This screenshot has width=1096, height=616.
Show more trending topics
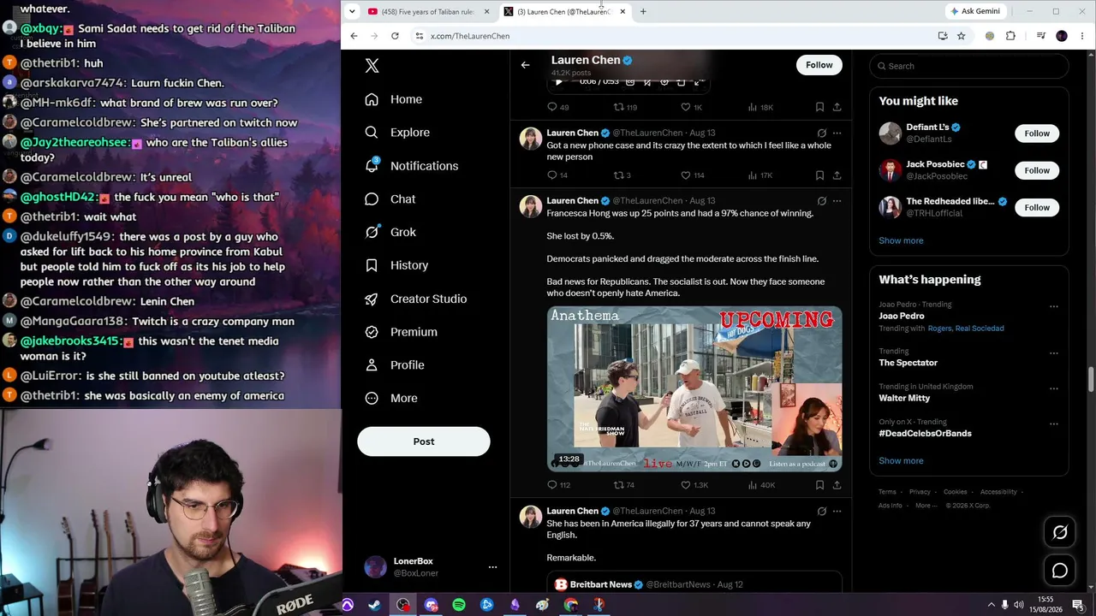point(901,460)
